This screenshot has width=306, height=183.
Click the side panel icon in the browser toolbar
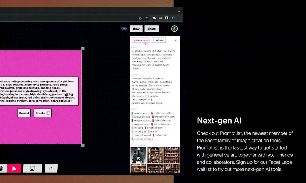tap(166, 18)
